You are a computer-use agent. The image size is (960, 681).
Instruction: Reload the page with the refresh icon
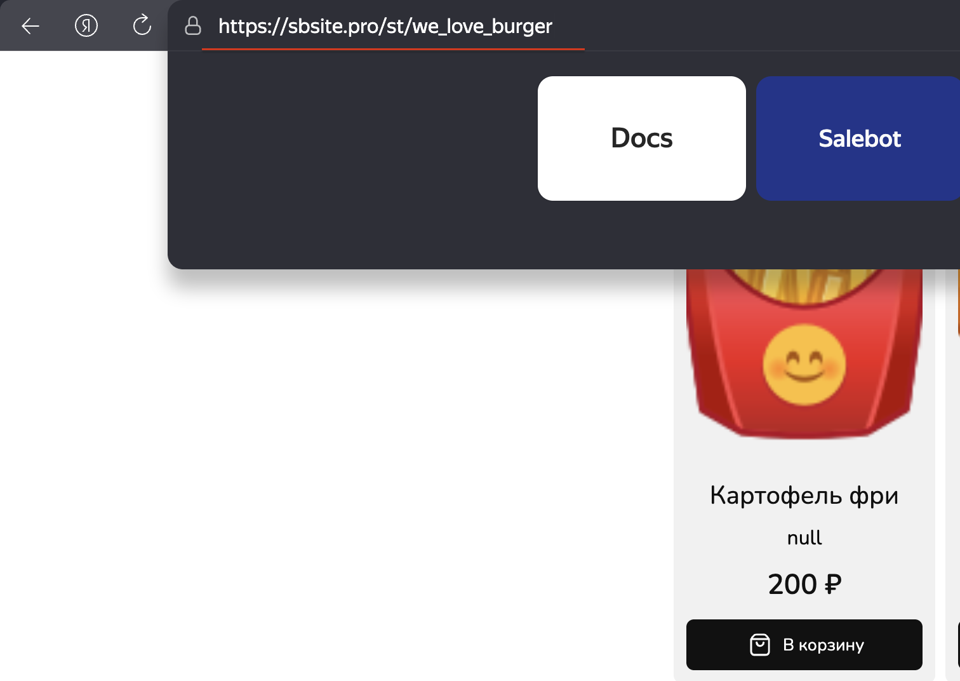coord(142,26)
